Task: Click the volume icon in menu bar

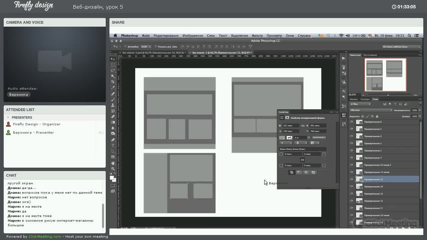Action: (348, 35)
